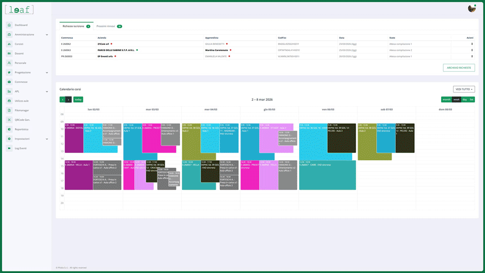485x273 pixels.
Task: Click the dom 08/03 day header
Action: (x=445, y=110)
